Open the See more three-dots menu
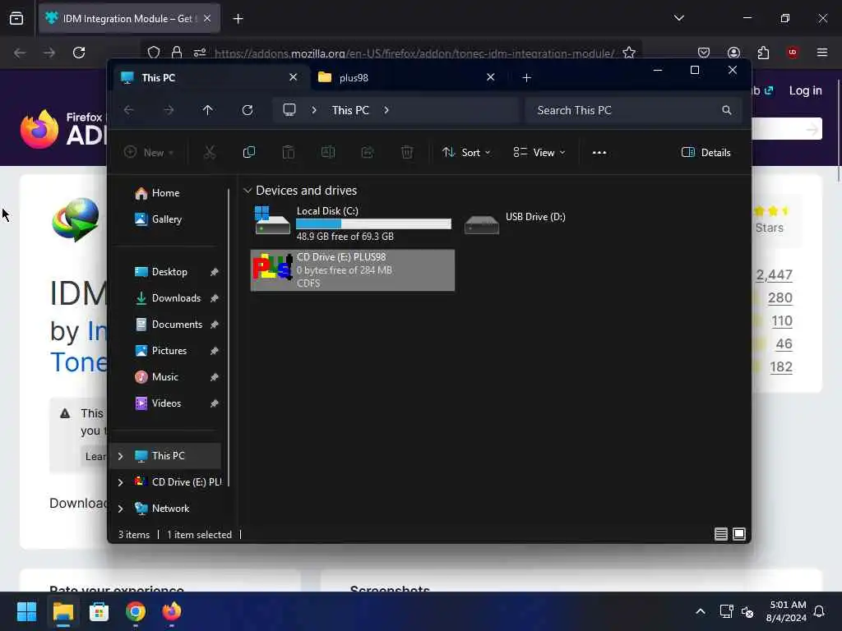The width and height of the screenshot is (842, 631). point(599,152)
